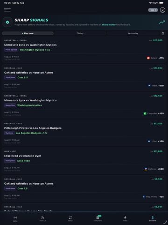Tap the Moneyline tag for Elise Reed
The width and height of the screenshot is (168, 225).
[x=10, y=161]
